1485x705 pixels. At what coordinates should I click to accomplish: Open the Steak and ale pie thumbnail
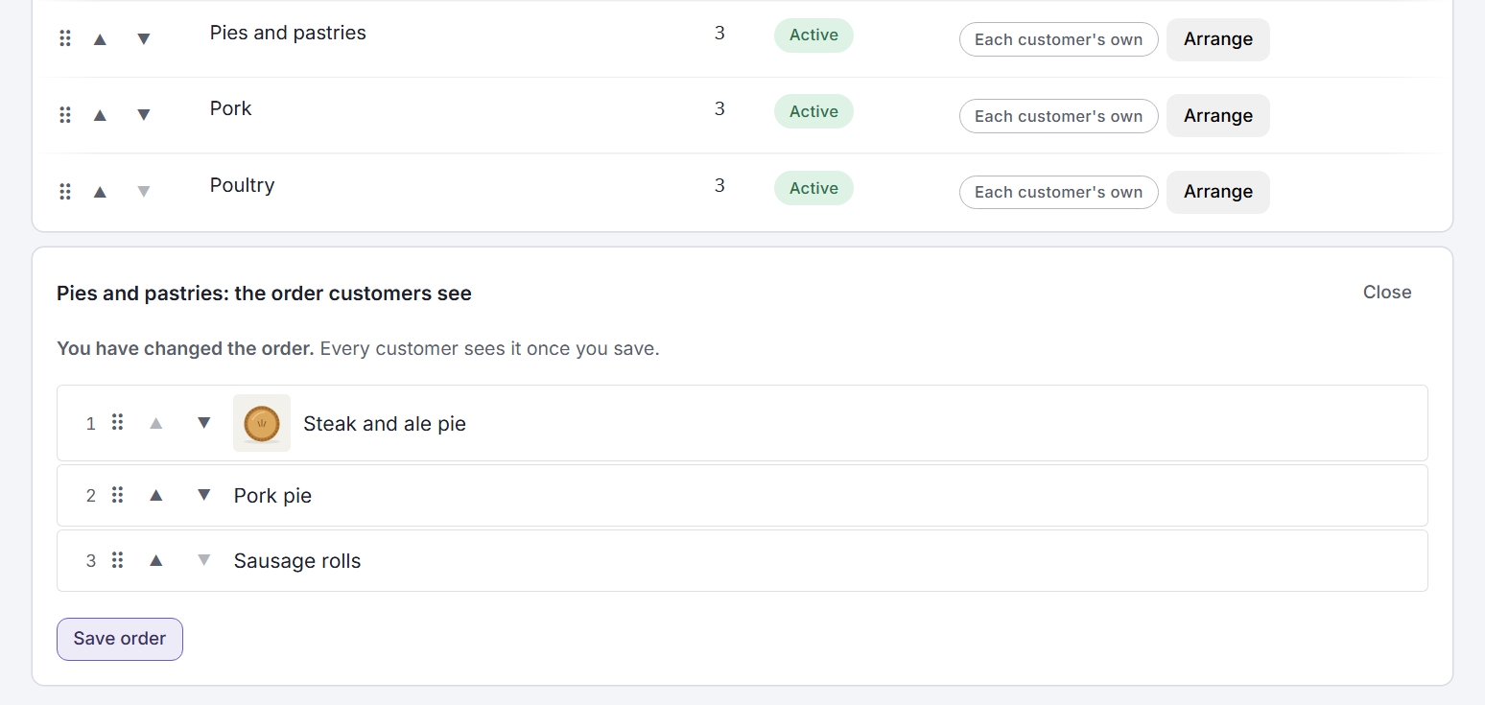(262, 423)
